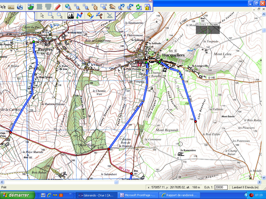Click the Prêt status text
Viewport: 266px width, 199px height.
point(4,187)
